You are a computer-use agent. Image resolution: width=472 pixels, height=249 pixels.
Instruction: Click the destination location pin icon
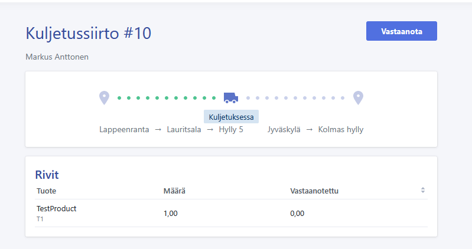click(358, 98)
